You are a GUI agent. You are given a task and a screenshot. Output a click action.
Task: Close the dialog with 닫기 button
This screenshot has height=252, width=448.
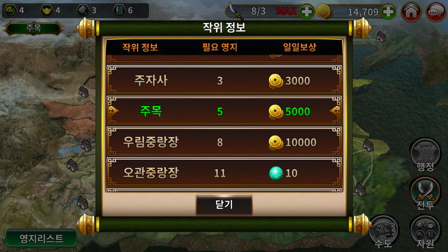(224, 204)
